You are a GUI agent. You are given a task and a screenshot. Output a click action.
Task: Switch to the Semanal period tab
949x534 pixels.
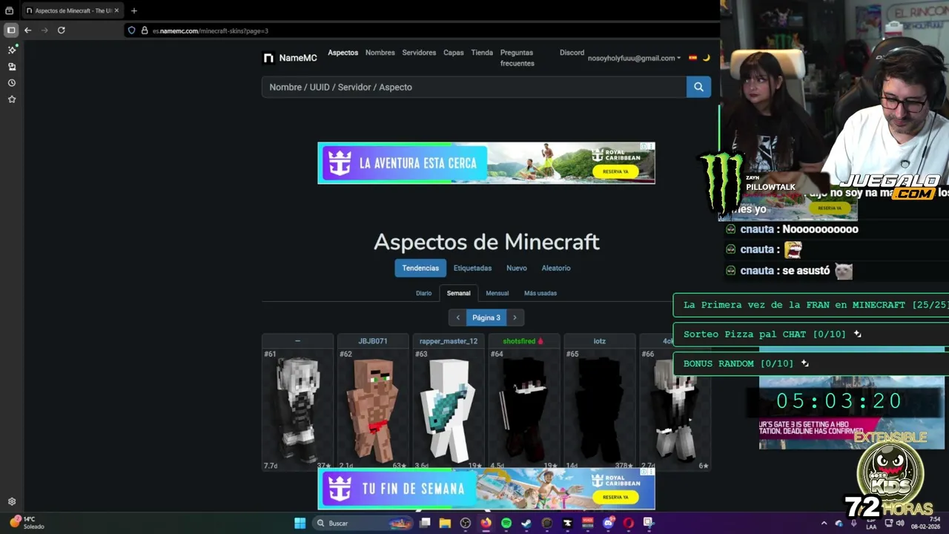pyautogui.click(x=458, y=293)
